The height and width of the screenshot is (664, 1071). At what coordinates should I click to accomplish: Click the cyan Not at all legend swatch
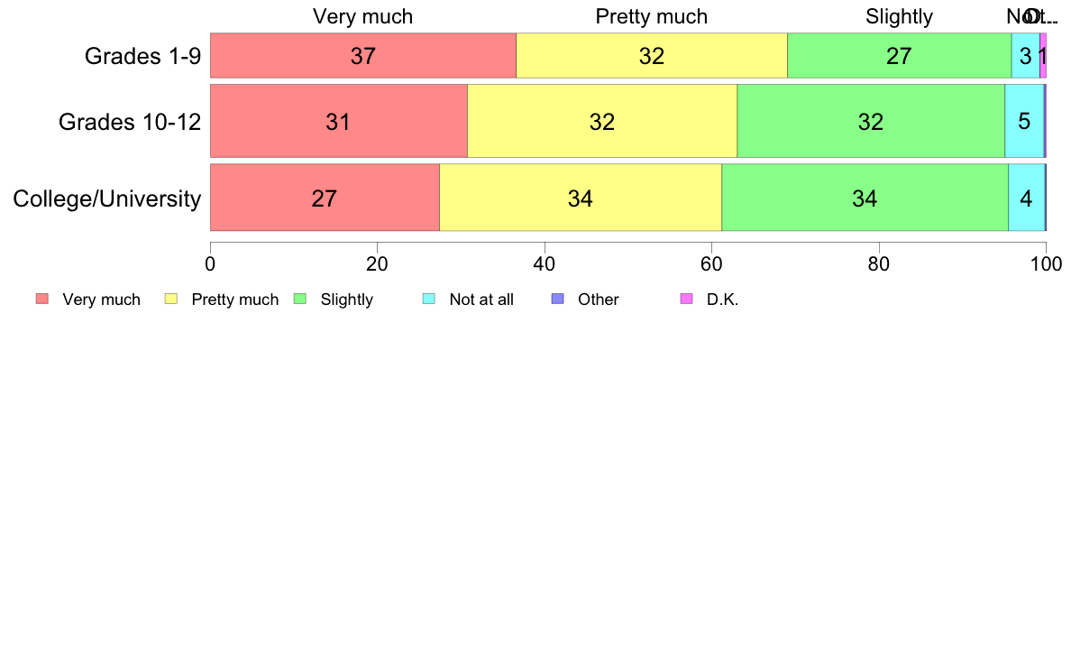pyautogui.click(x=429, y=299)
